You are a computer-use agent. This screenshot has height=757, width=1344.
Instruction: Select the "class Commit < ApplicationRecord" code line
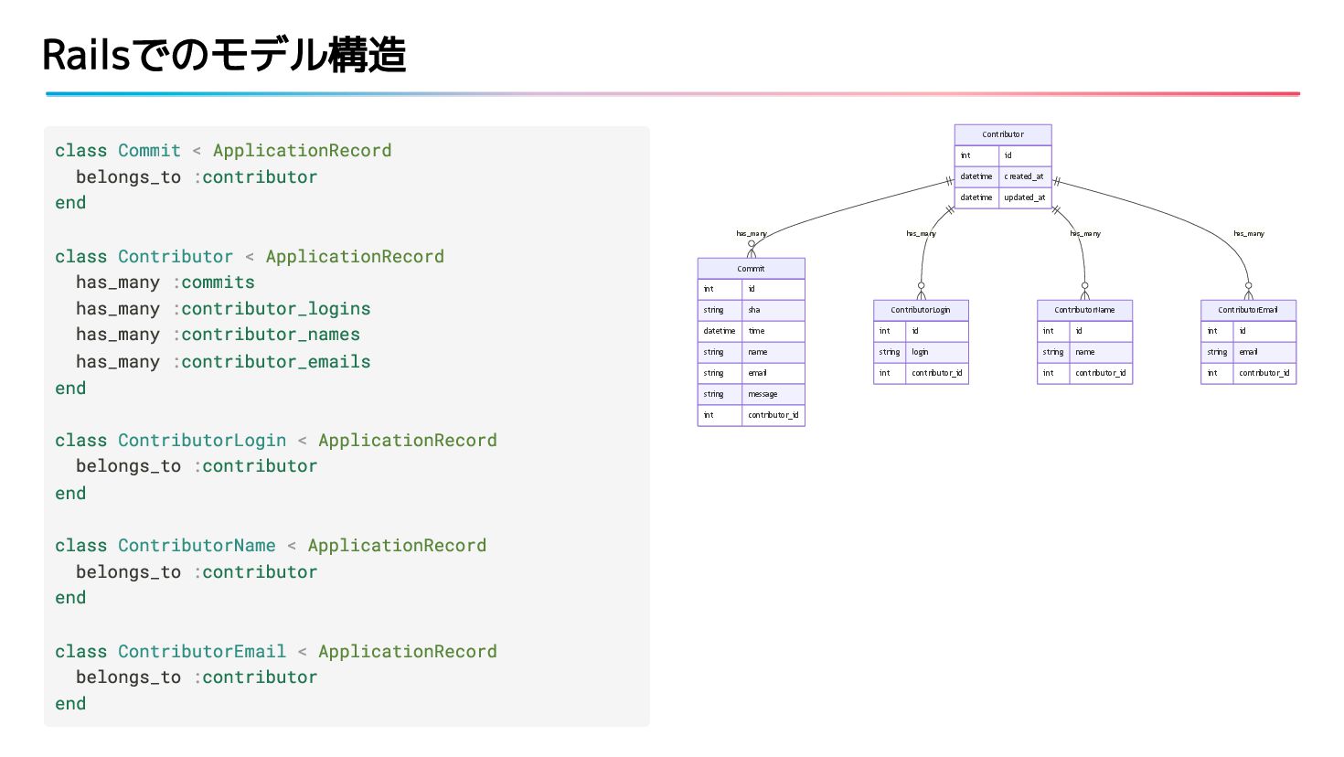pyautogui.click(x=223, y=151)
